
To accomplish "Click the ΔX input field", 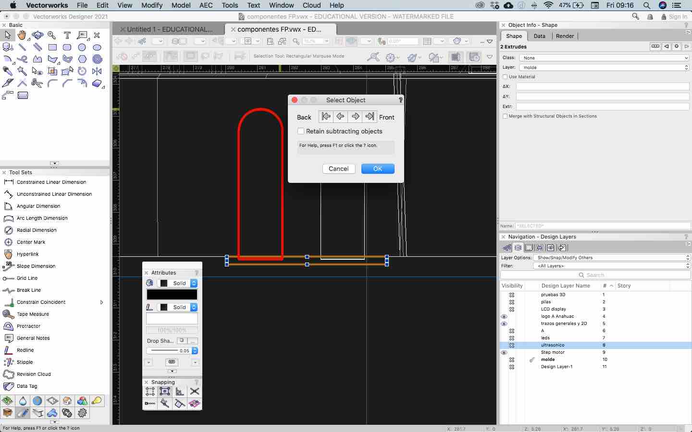I will click(x=603, y=86).
